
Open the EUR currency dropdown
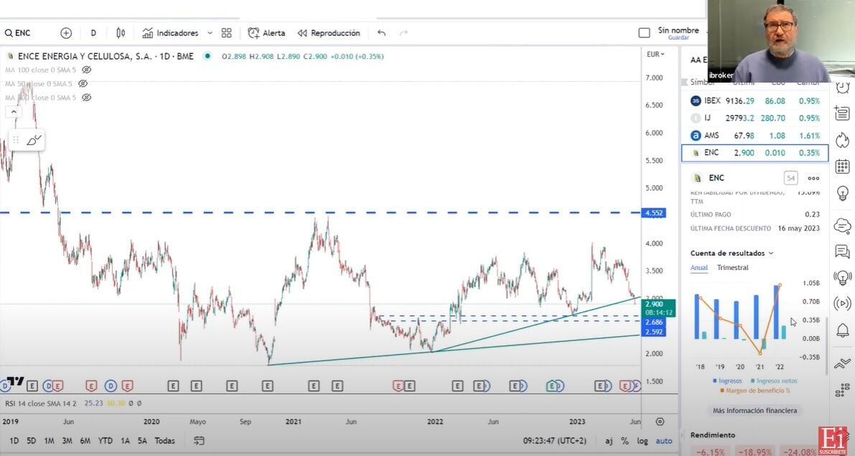pos(655,54)
